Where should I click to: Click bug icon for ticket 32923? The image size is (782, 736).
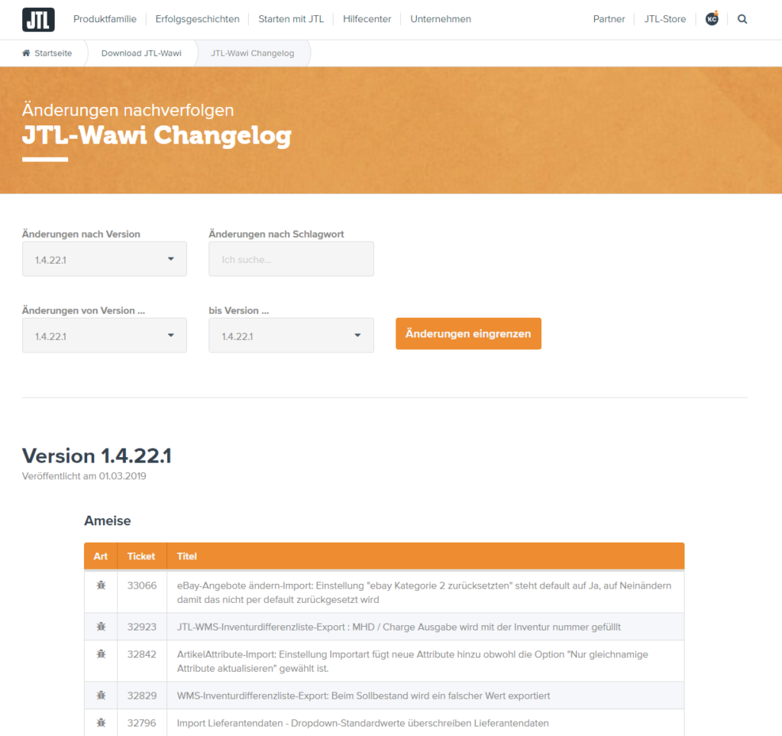(x=101, y=627)
